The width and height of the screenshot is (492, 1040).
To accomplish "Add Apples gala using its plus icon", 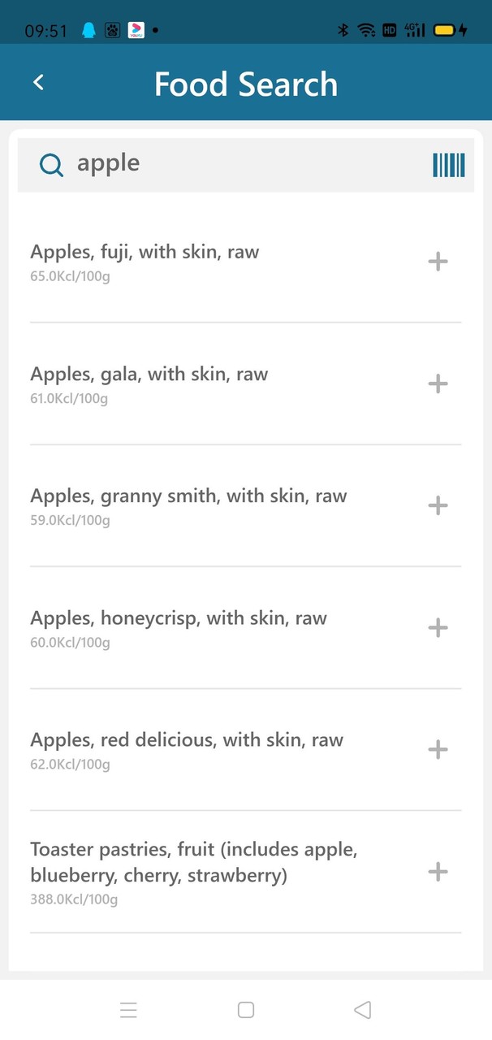I will pos(438,383).
